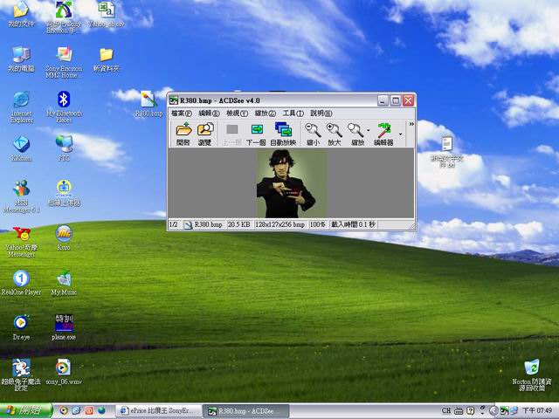This screenshot has height=419, width=559.
Task: Click the 128x127x256 bmp dimensions entry
Action: pos(279,224)
